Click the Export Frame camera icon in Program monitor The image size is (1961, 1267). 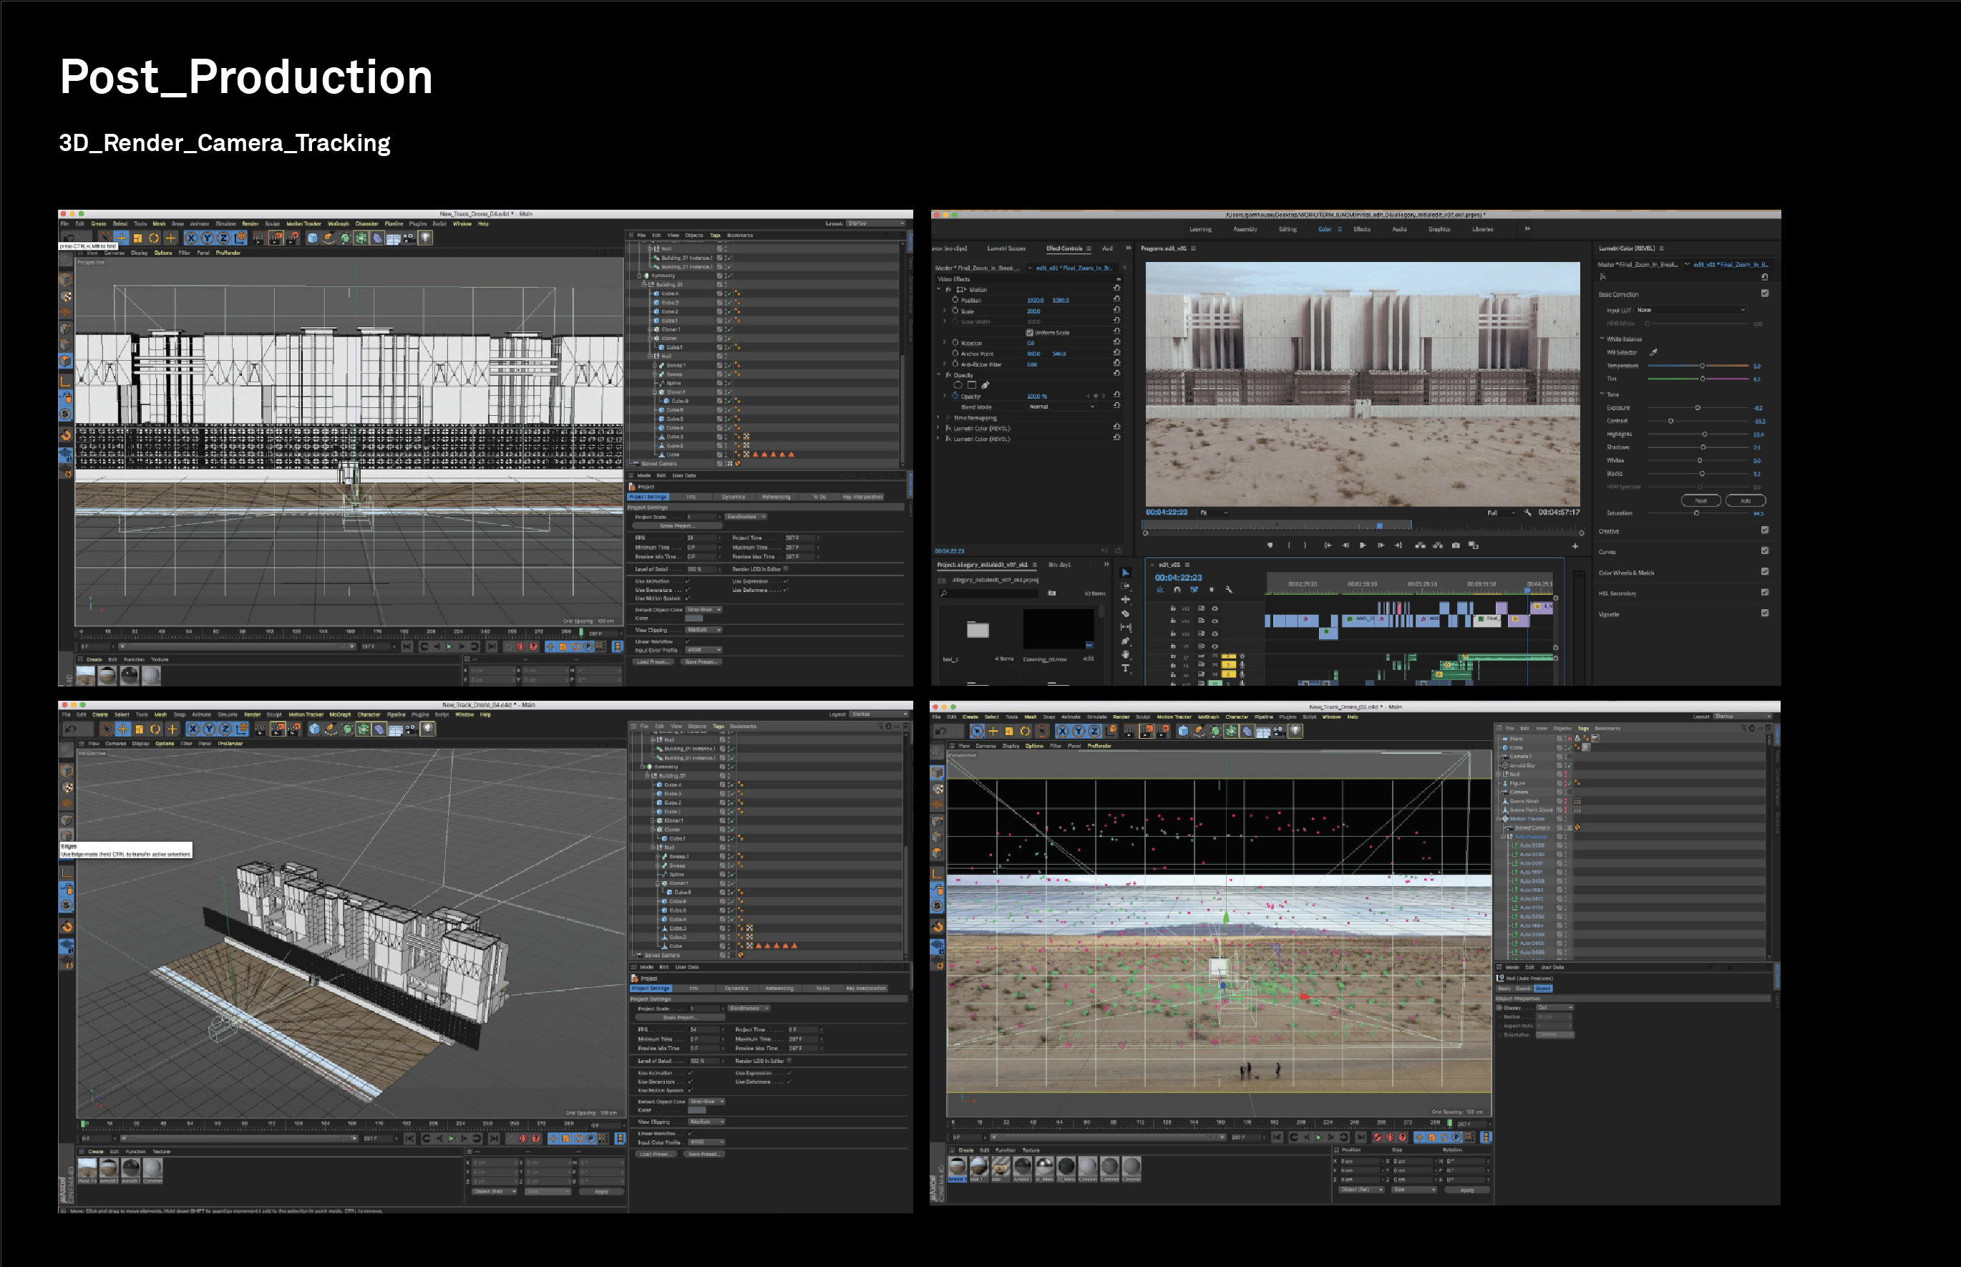point(1456,545)
